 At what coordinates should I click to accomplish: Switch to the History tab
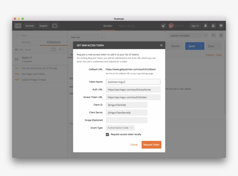pyautogui.click(x=26, y=42)
